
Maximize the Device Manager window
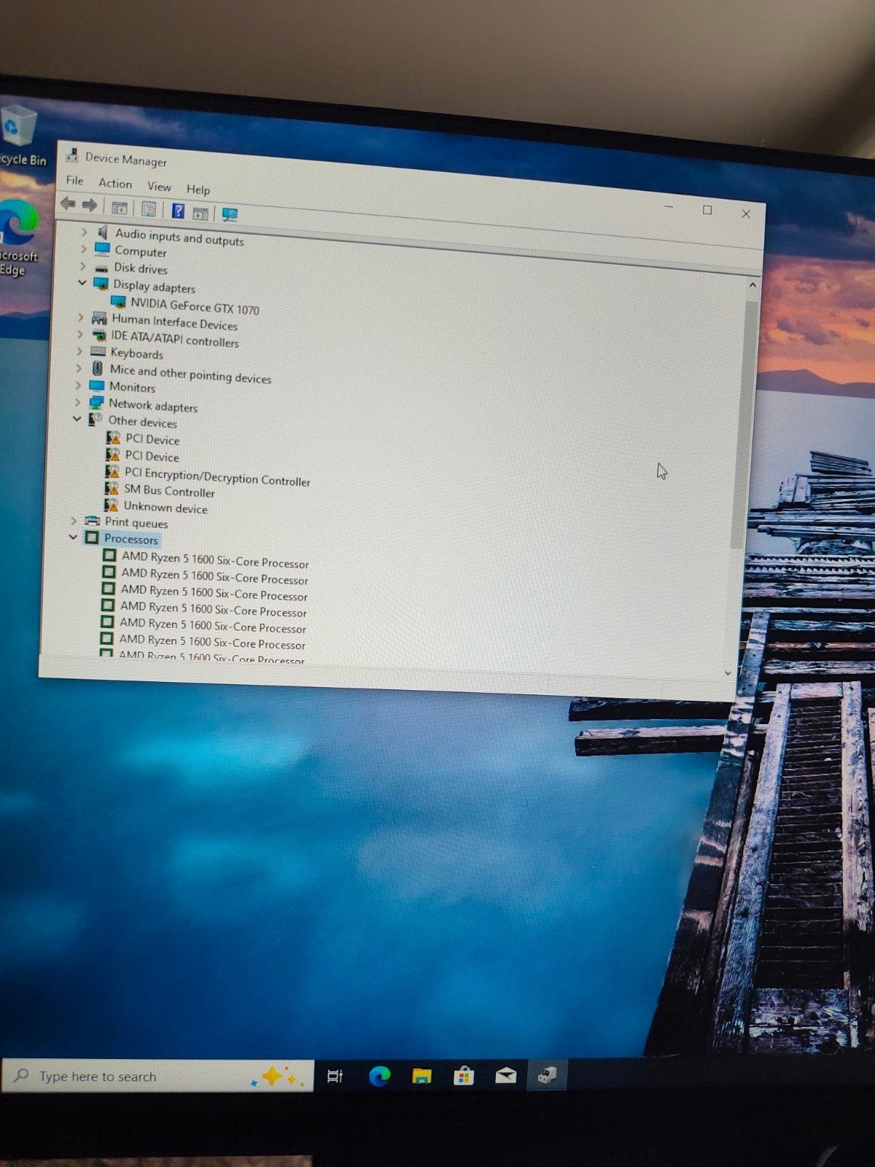[707, 210]
